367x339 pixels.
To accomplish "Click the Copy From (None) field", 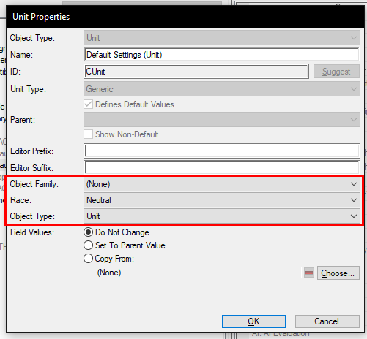I will [199, 273].
